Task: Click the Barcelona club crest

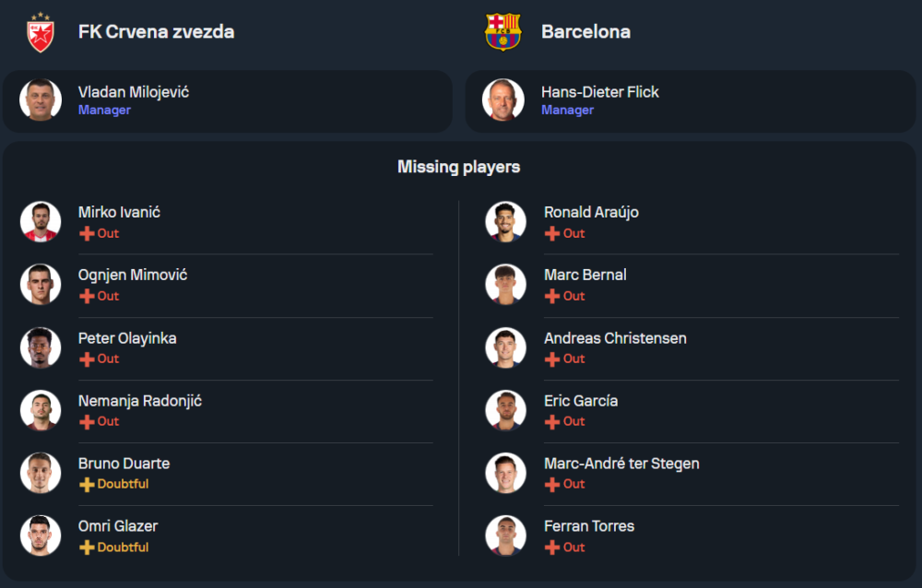Action: click(503, 32)
